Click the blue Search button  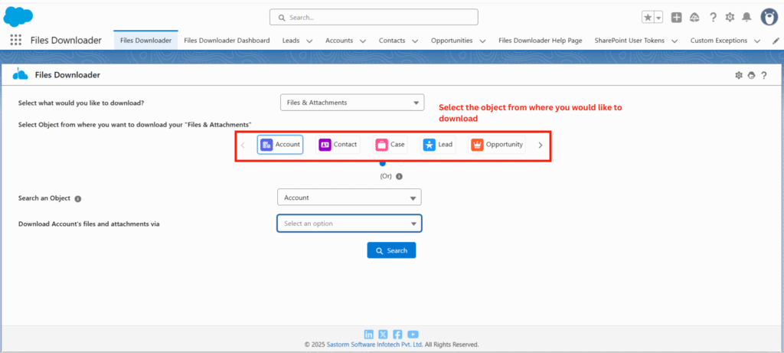click(391, 250)
